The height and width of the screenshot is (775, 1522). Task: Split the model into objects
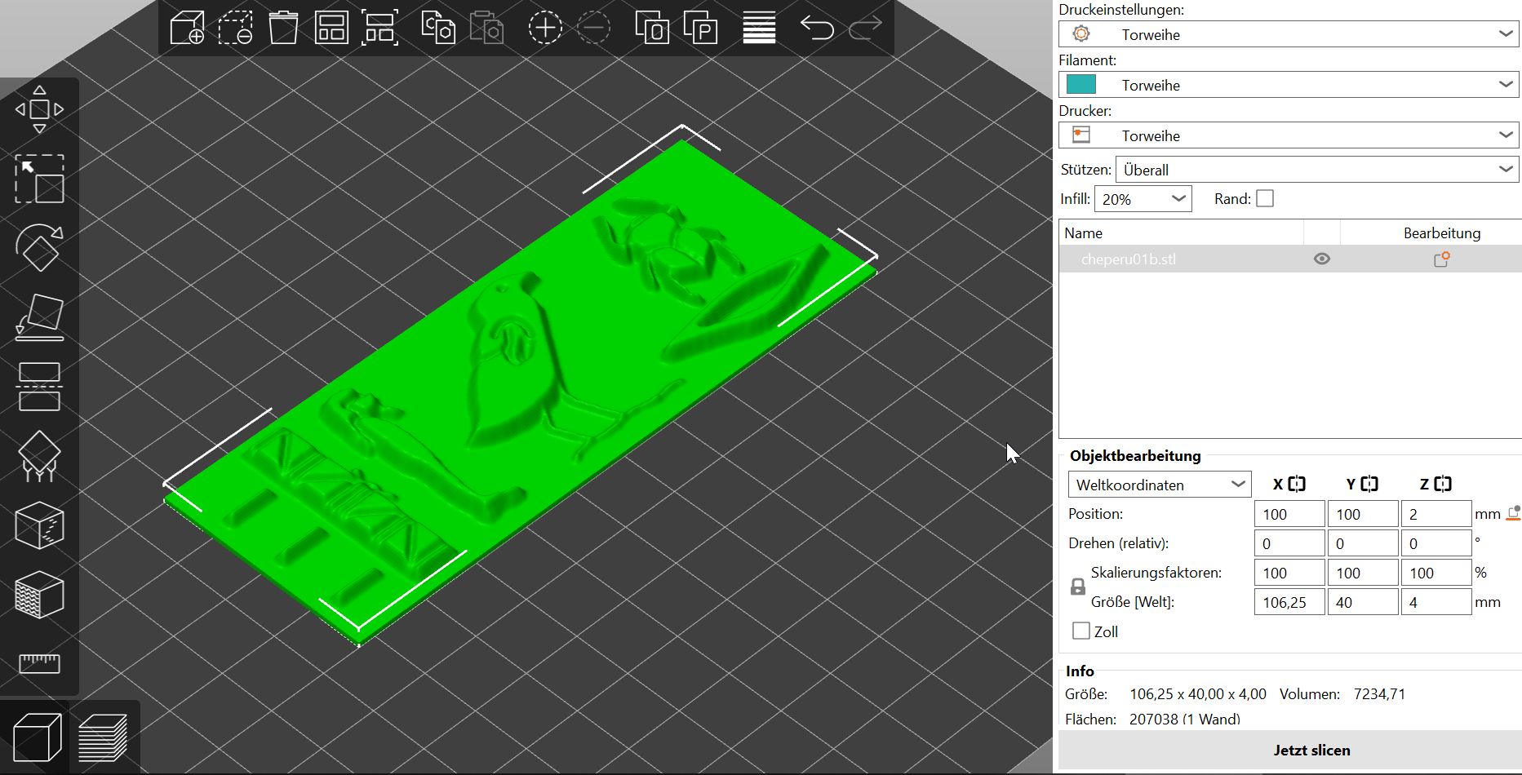652,28
